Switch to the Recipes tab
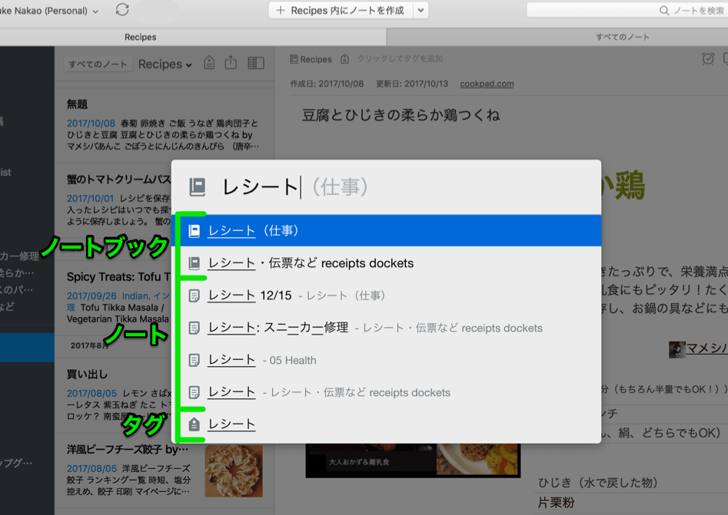The width and height of the screenshot is (728, 515). point(140,37)
